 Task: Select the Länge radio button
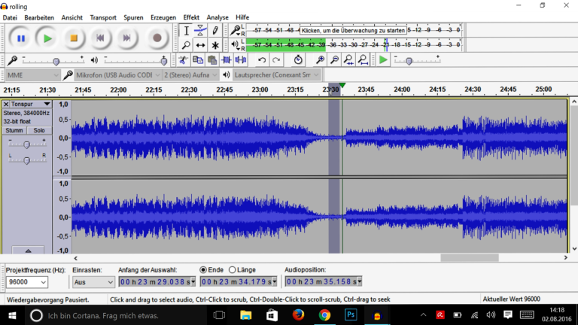click(x=233, y=269)
